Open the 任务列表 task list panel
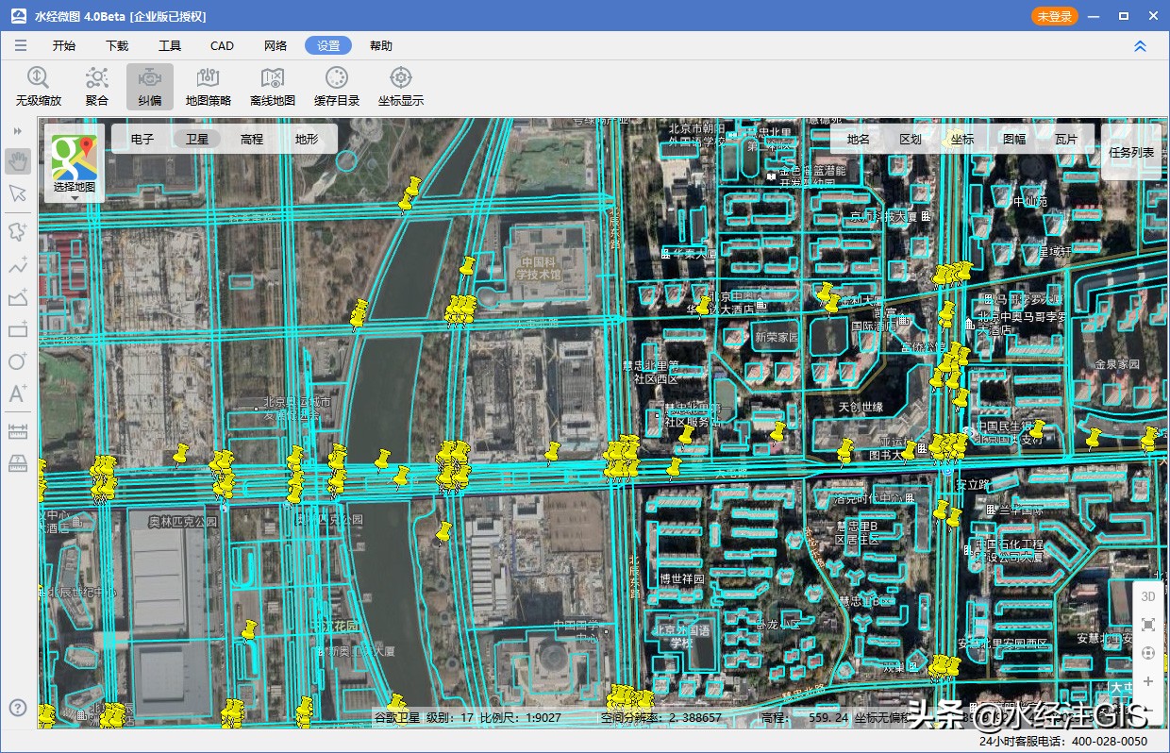The image size is (1170, 753). (x=1130, y=152)
